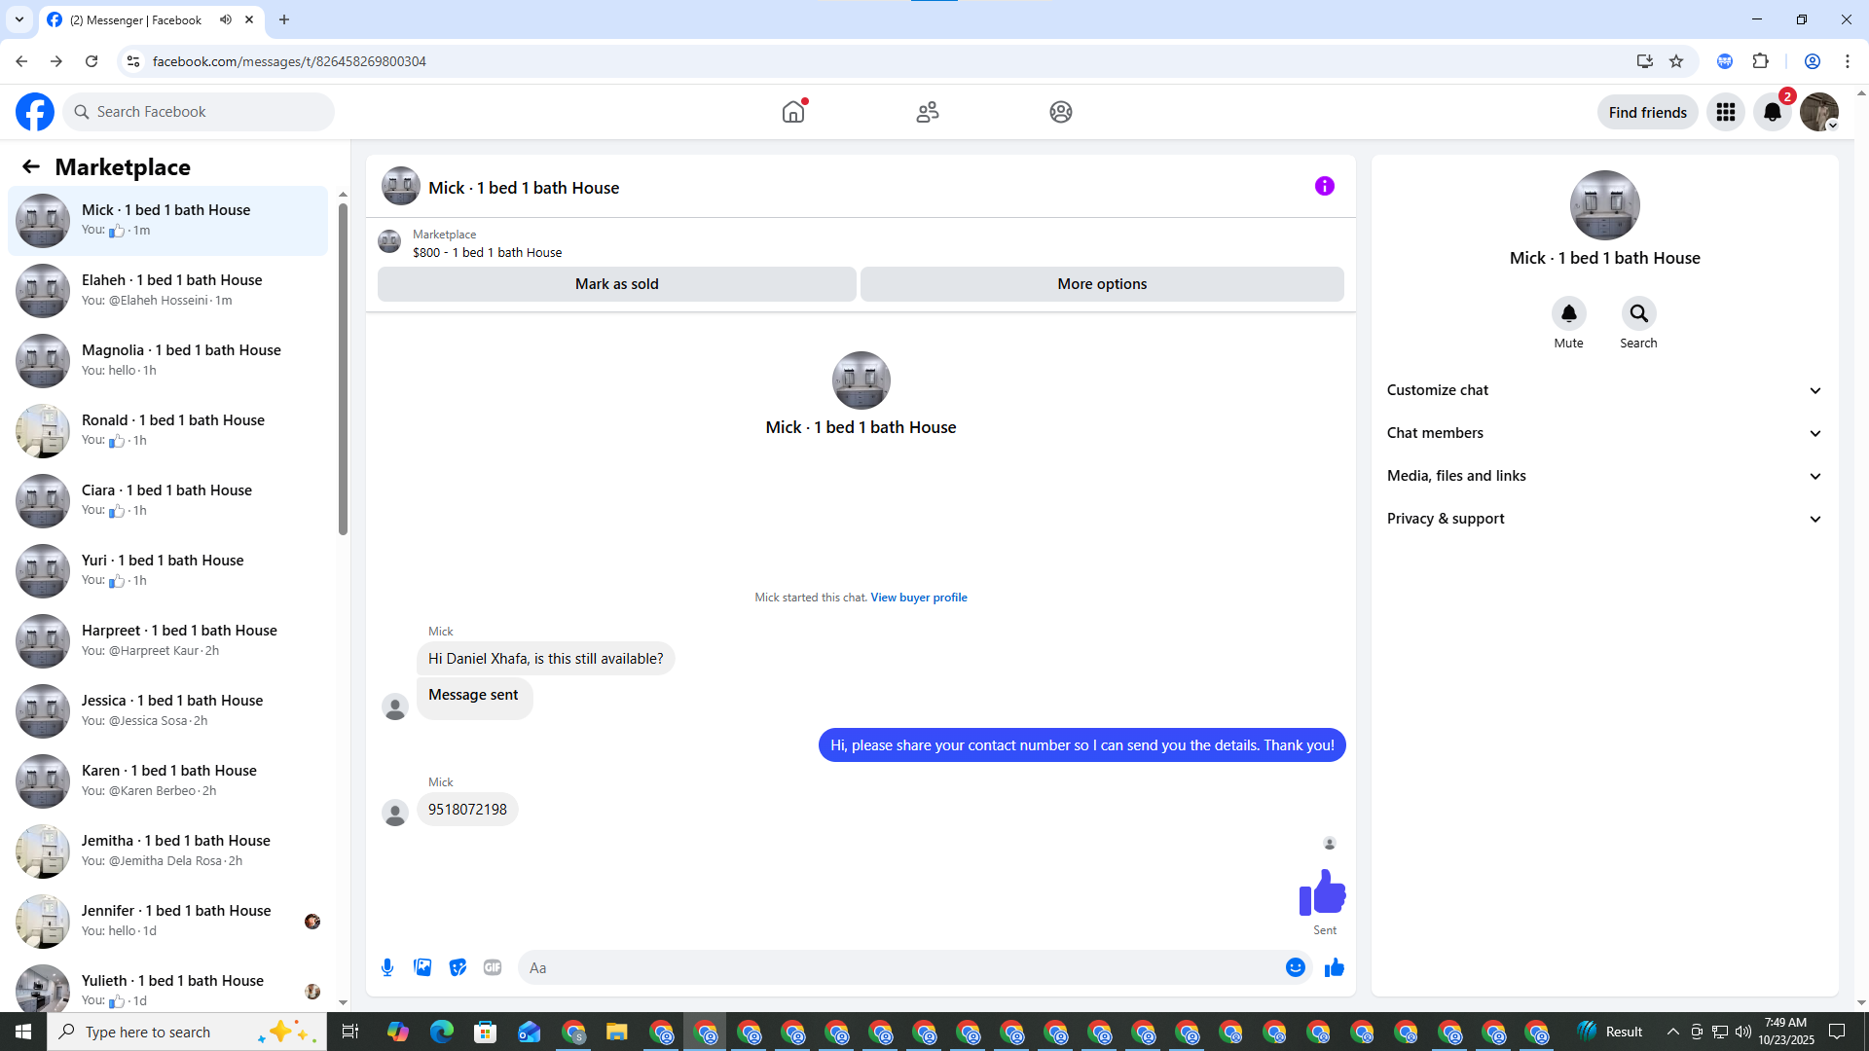Go to Facebook Home tab
Viewport: 1869px width, 1051px height.
click(x=793, y=112)
